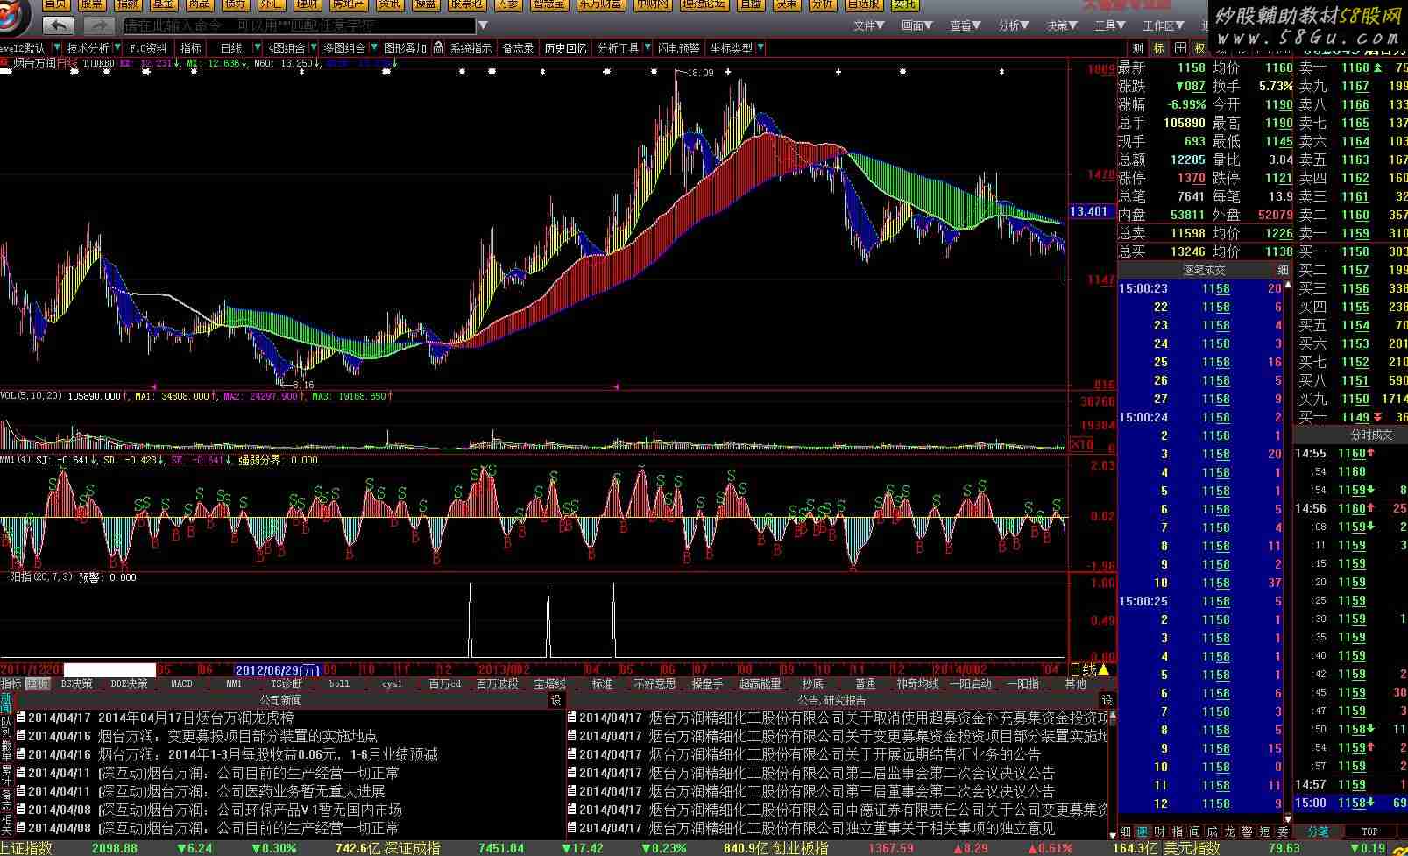The image size is (1408, 856).
Task: Click the forward arrow navigation button
Action: (x=99, y=25)
